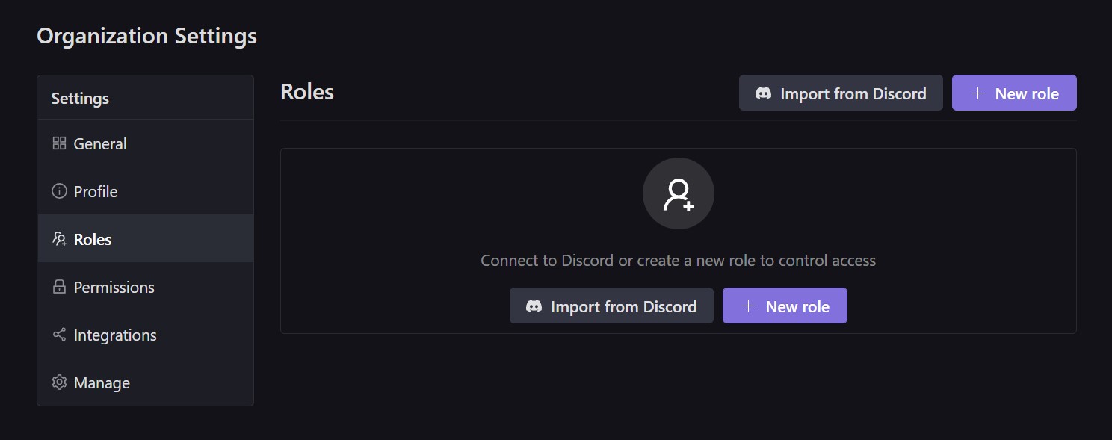The height and width of the screenshot is (440, 1112).
Task: Click the large circular user-plus icon
Action: [678, 193]
